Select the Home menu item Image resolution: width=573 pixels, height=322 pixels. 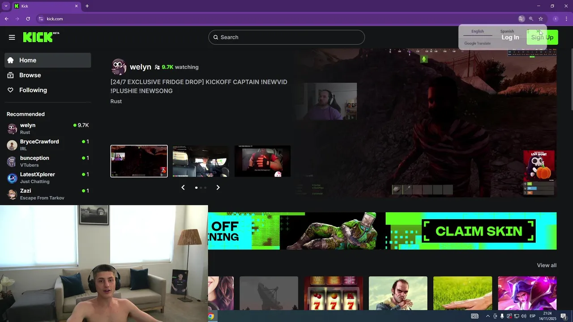point(48,60)
